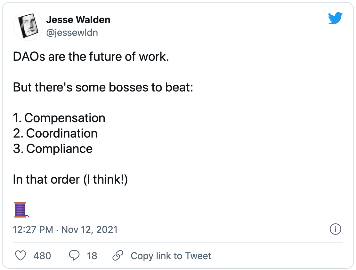
Task: Like the tweet with the heart icon
Action: click(21, 256)
